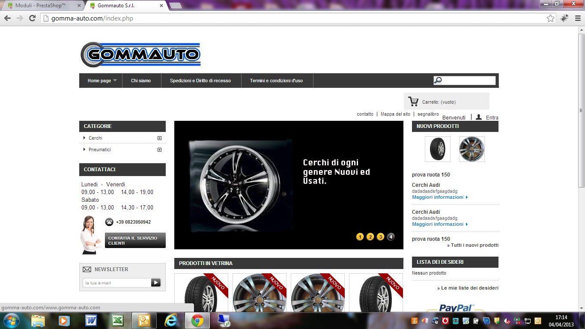Image resolution: width=585 pixels, height=329 pixels.
Task: Click the extension icon beside the bookmark star
Action: (564, 18)
